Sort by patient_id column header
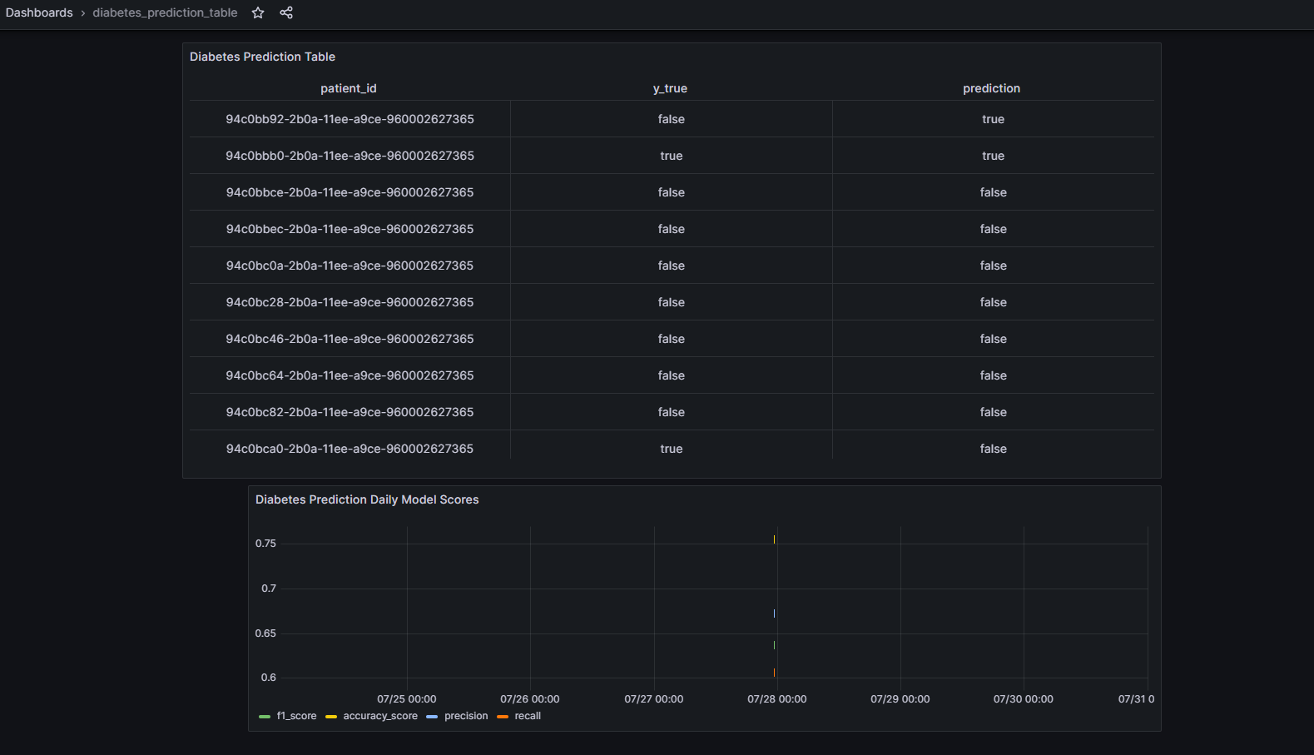Viewport: 1314px width, 755px height. pos(349,88)
